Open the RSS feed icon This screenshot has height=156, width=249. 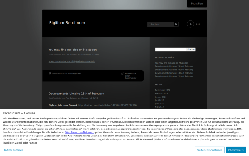(x=190, y=24)
